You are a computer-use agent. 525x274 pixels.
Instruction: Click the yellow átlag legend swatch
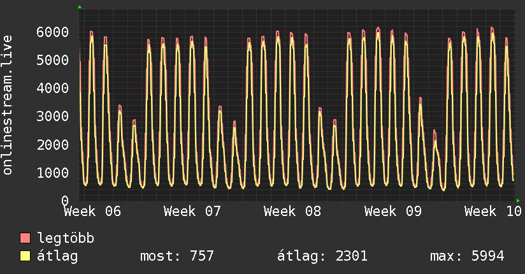(x=25, y=256)
